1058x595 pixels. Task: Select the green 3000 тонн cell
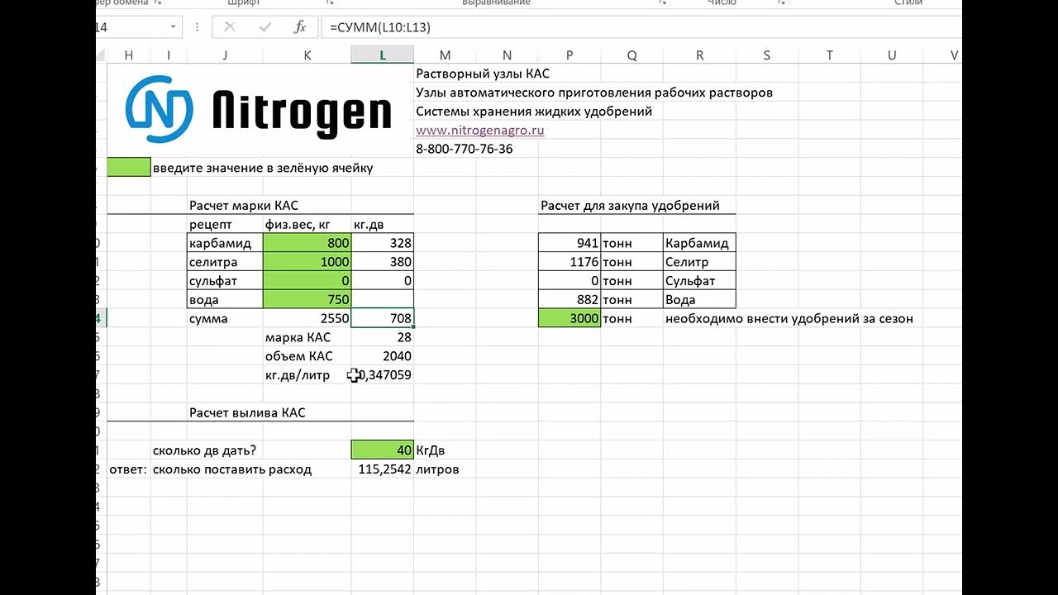coord(570,318)
